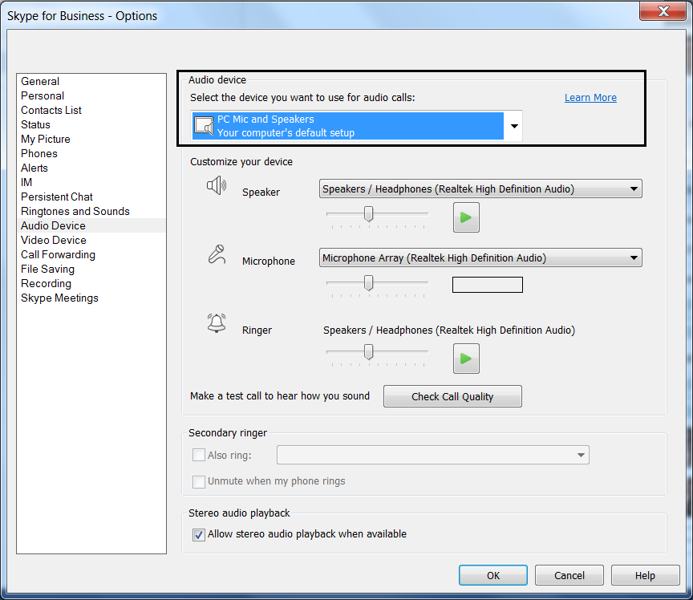The height and width of the screenshot is (600, 693).
Task: Toggle Unmute when my phone rings
Action: coord(199,481)
